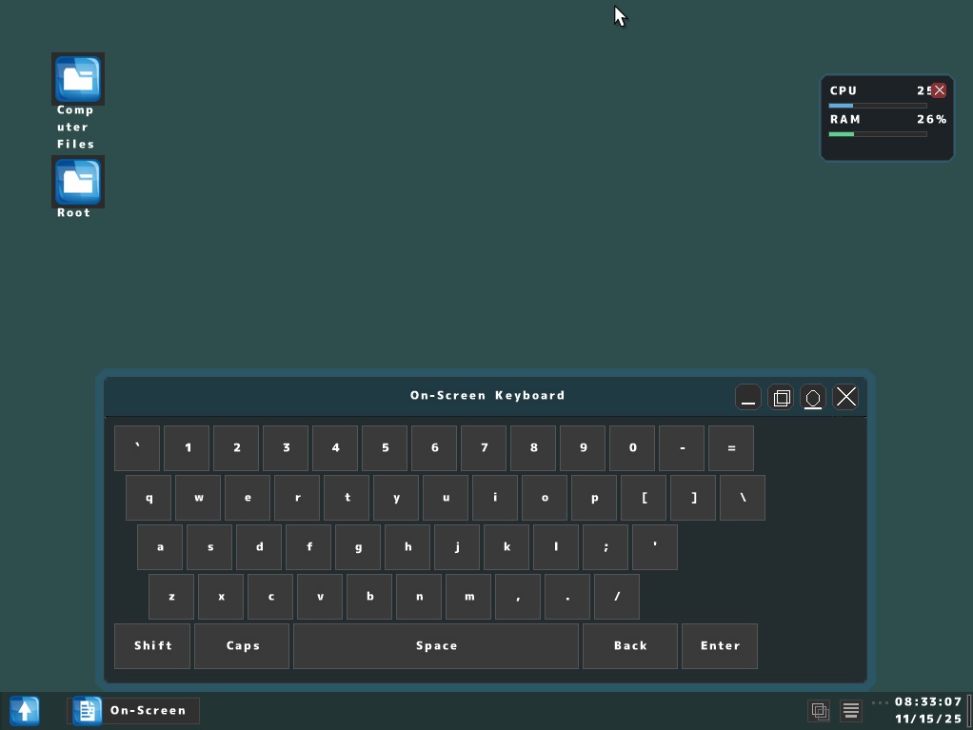973x730 pixels.
Task: Click the window switcher icon in the tray
Action: click(x=819, y=710)
